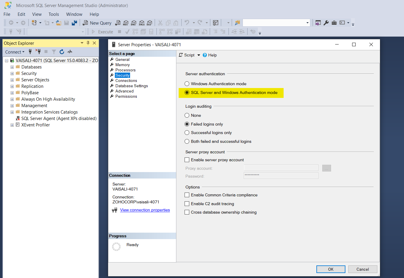Click the New Query toolbar button

[97, 23]
